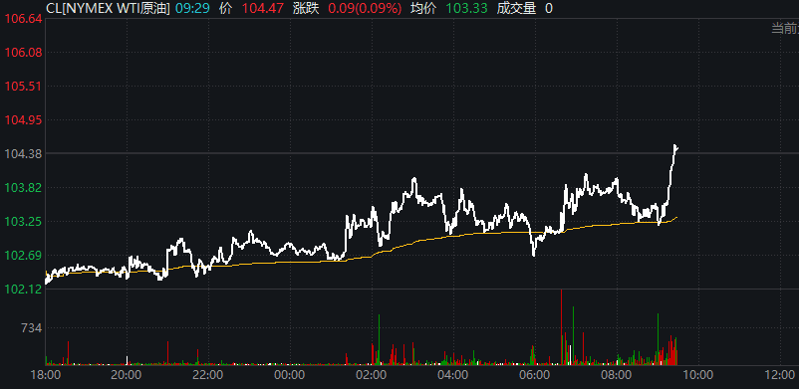
Task: Click the 734 volume axis label
Action: click(31, 328)
